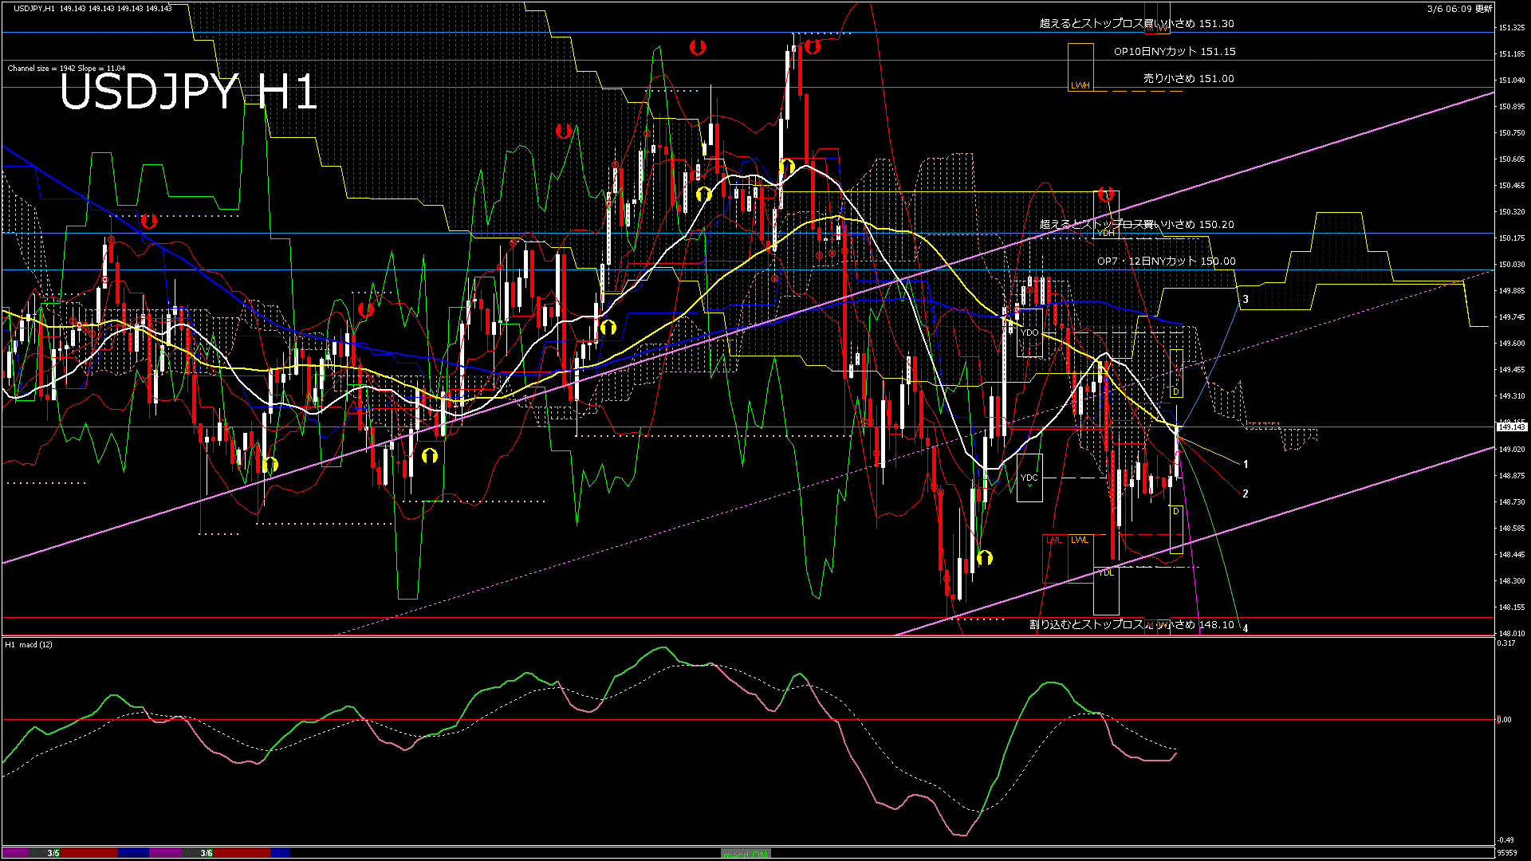Click the H1 macd (12) indicator label
The height and width of the screenshot is (861, 1531).
[29, 644]
